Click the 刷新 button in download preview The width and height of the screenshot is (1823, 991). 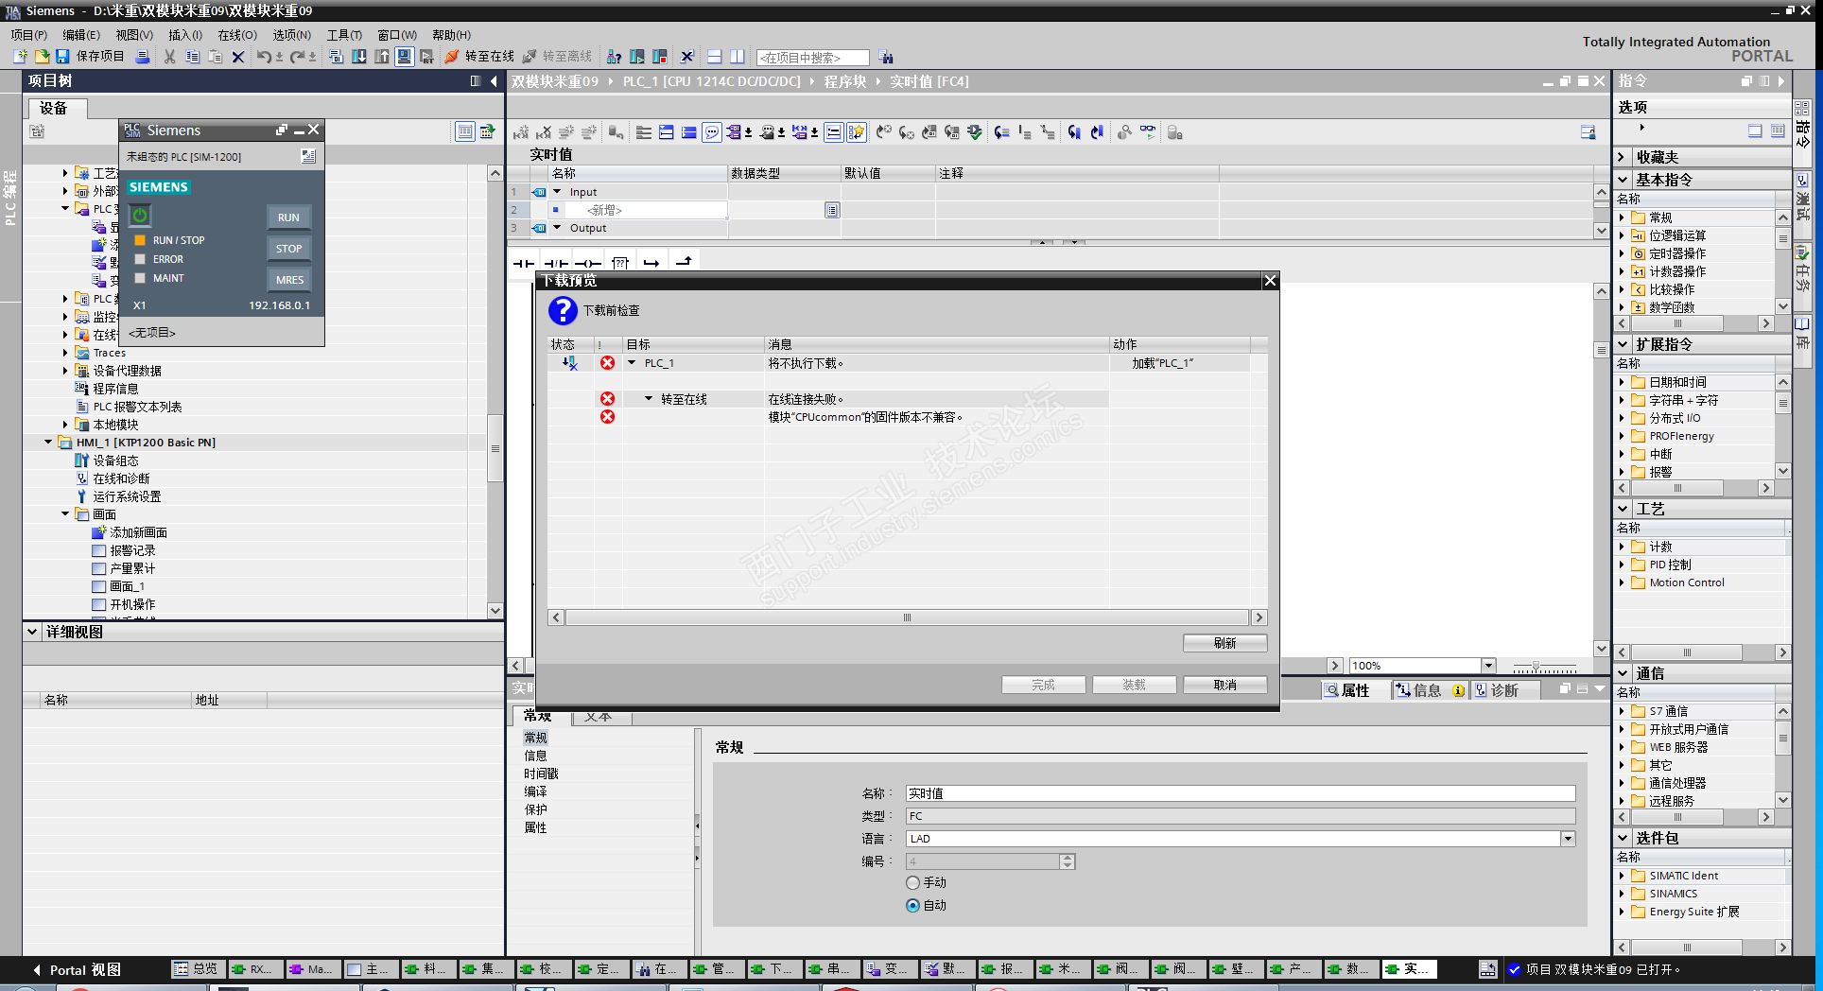pyautogui.click(x=1224, y=643)
